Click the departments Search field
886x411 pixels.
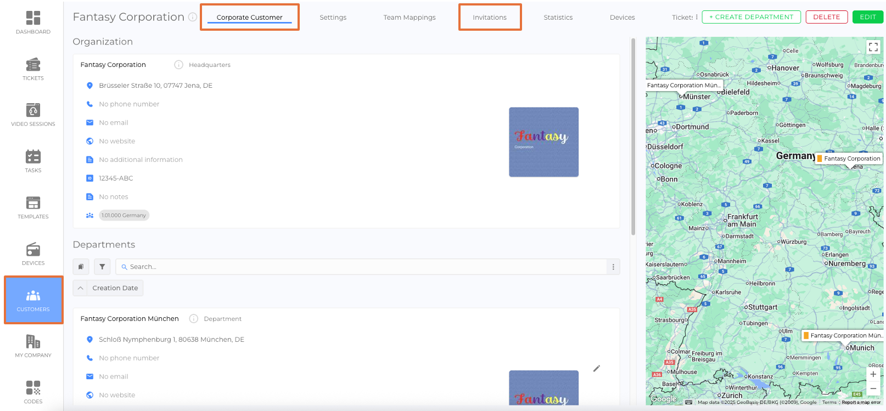click(x=362, y=267)
